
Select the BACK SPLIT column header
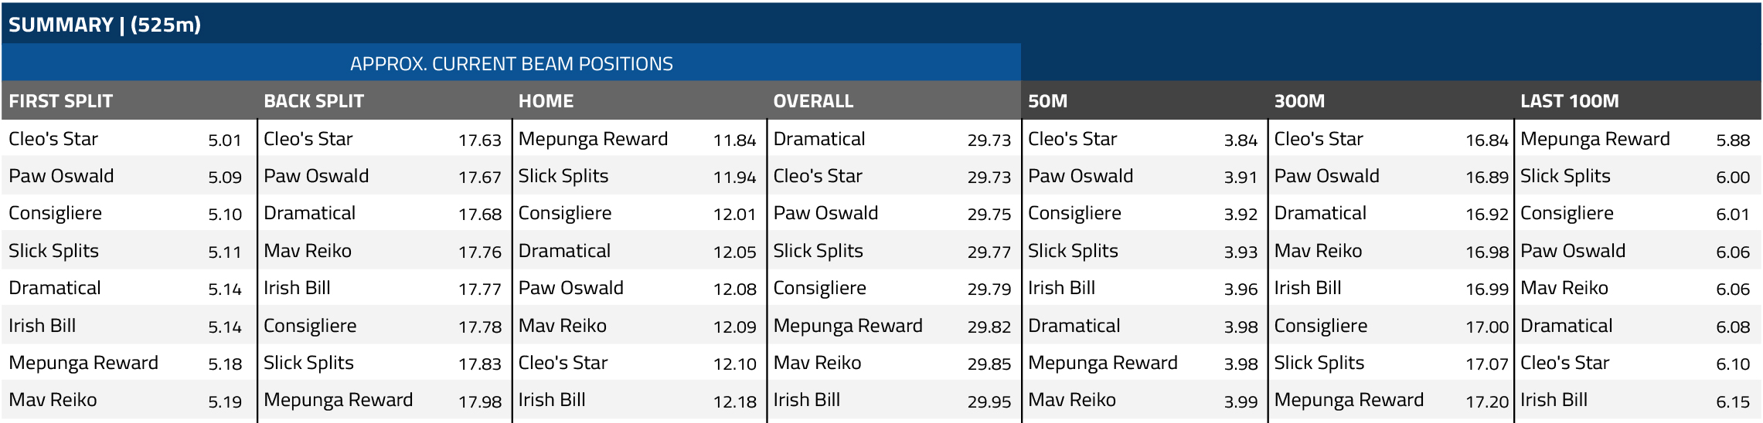click(314, 101)
